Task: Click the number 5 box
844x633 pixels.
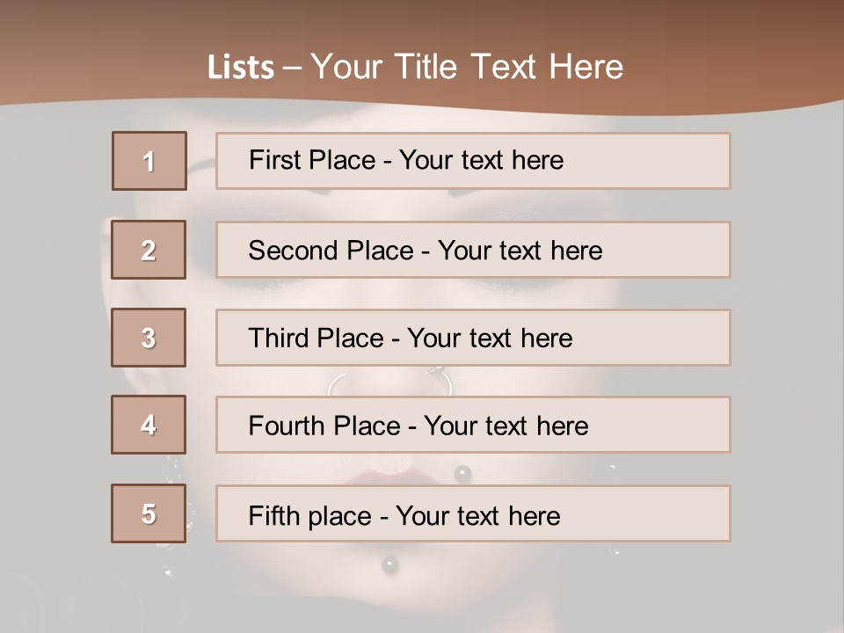Action: pos(149,513)
